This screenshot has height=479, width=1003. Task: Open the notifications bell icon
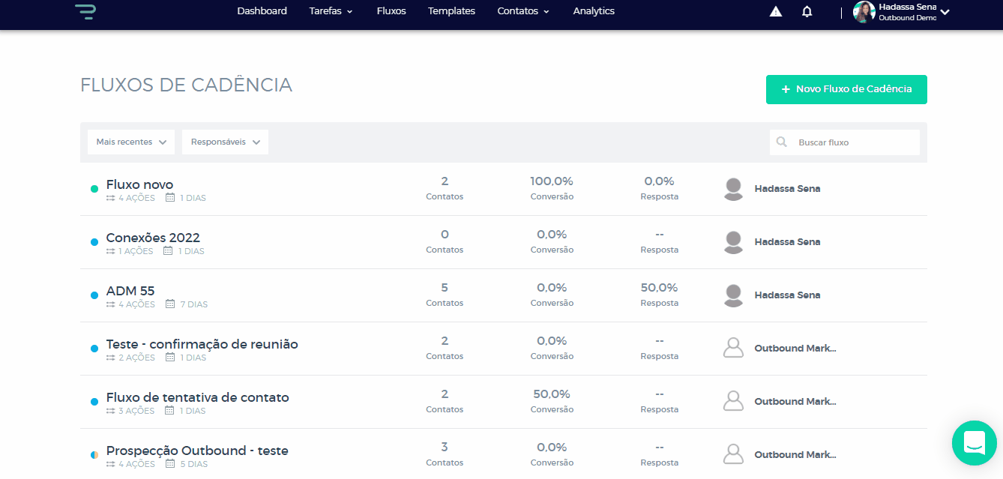pyautogui.click(x=807, y=11)
